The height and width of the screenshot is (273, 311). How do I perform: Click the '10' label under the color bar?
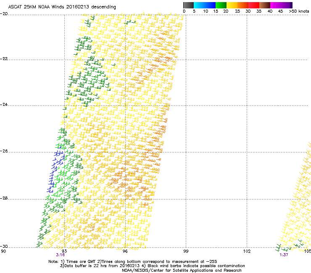tap(206, 11)
